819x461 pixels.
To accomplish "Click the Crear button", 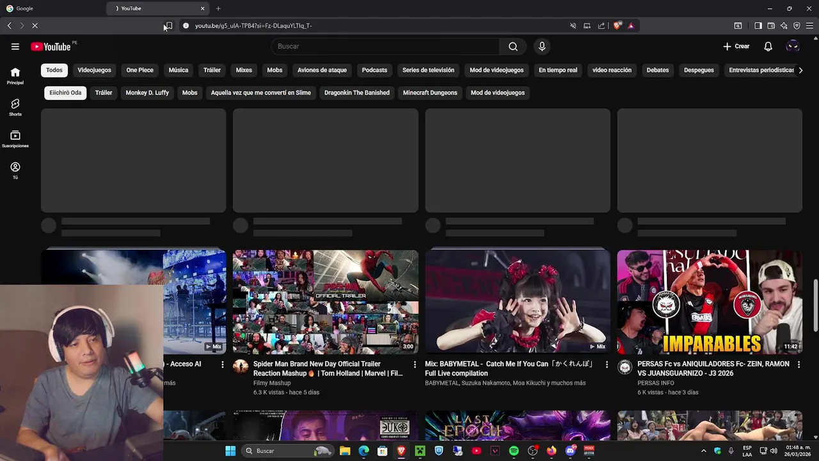I will tap(736, 46).
